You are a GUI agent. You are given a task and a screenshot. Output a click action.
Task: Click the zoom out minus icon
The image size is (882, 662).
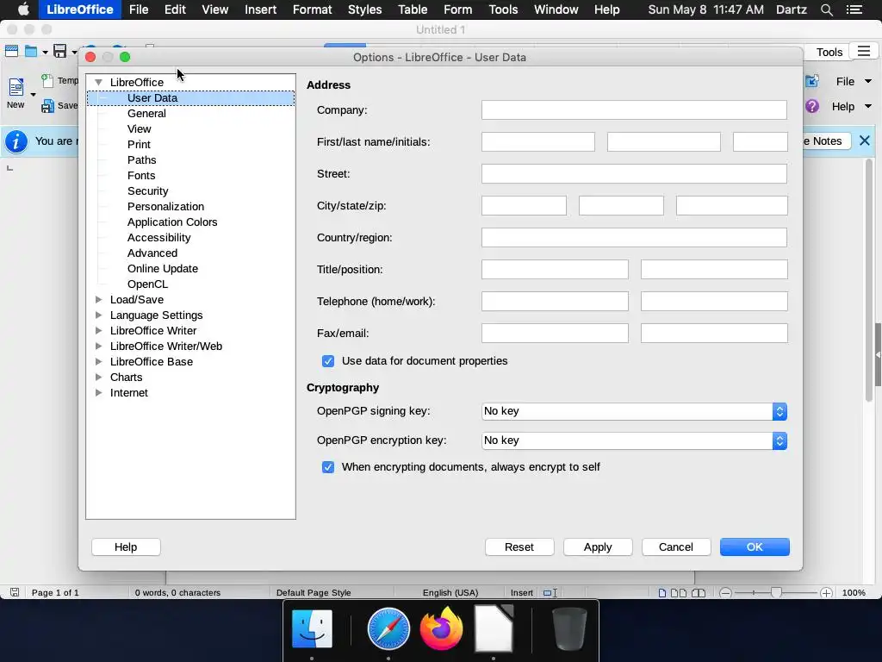click(x=725, y=593)
